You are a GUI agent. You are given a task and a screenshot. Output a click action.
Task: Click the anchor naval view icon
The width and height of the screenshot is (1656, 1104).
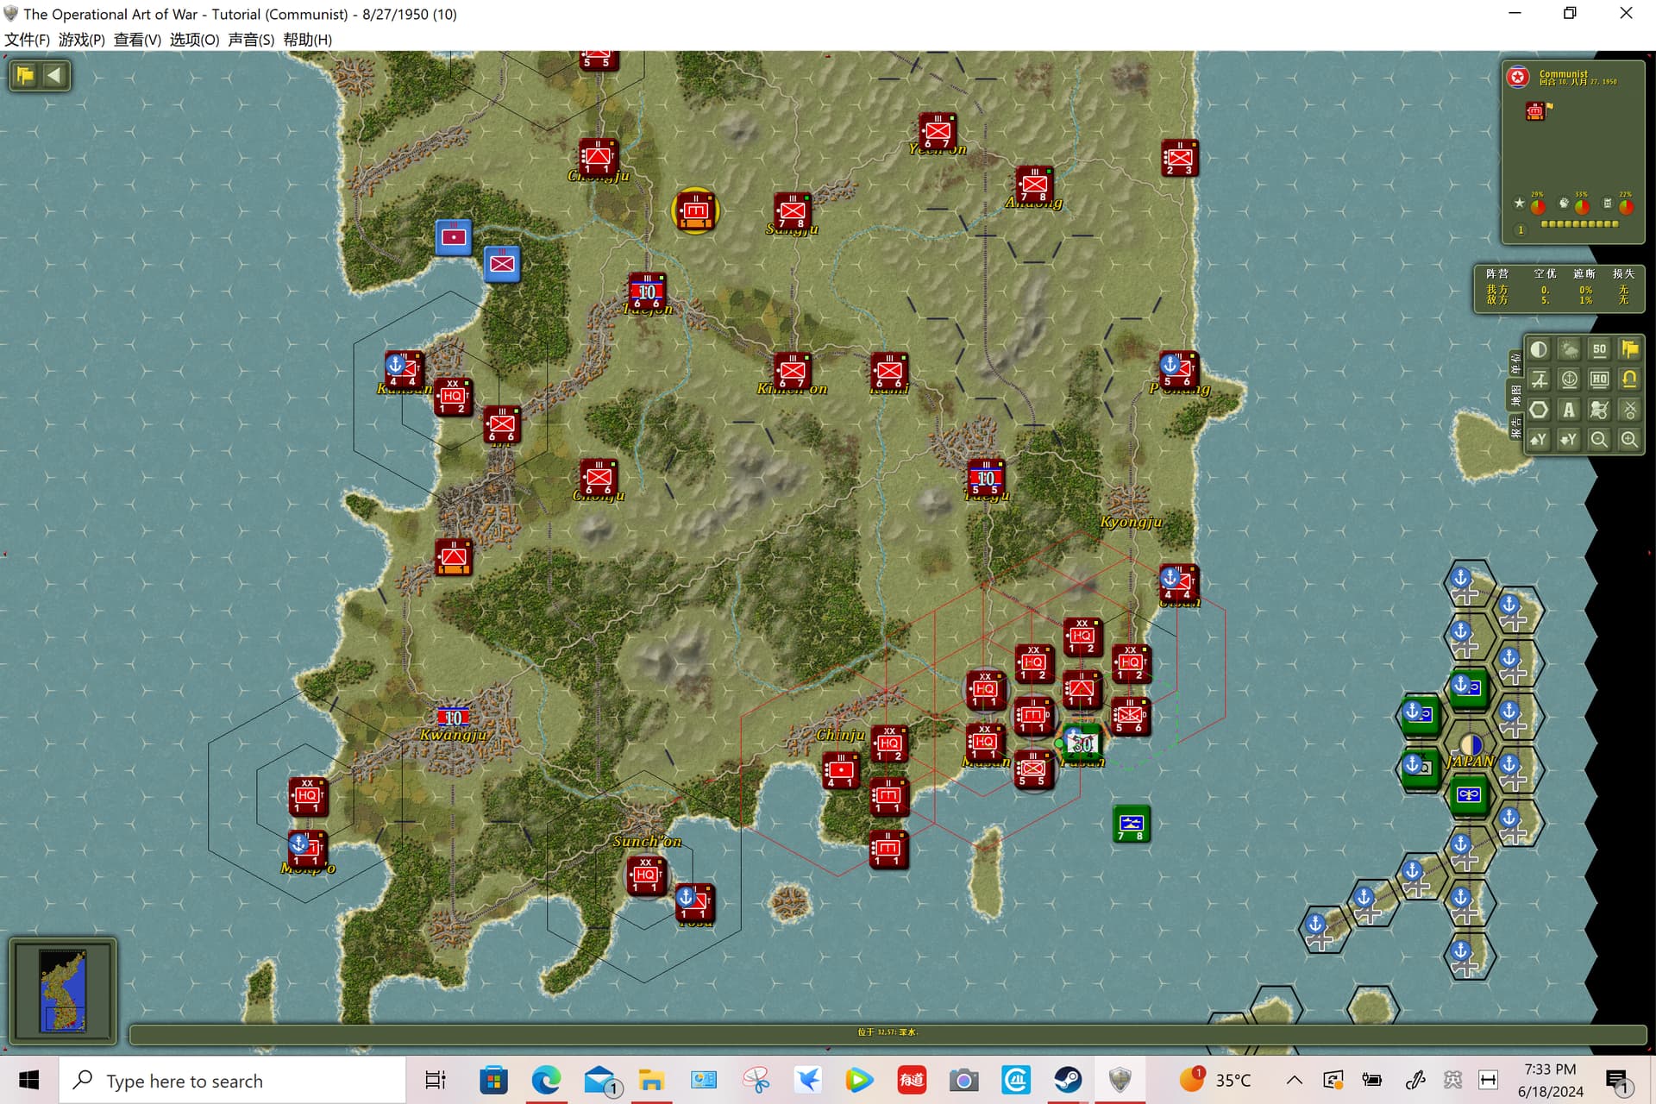point(1569,379)
